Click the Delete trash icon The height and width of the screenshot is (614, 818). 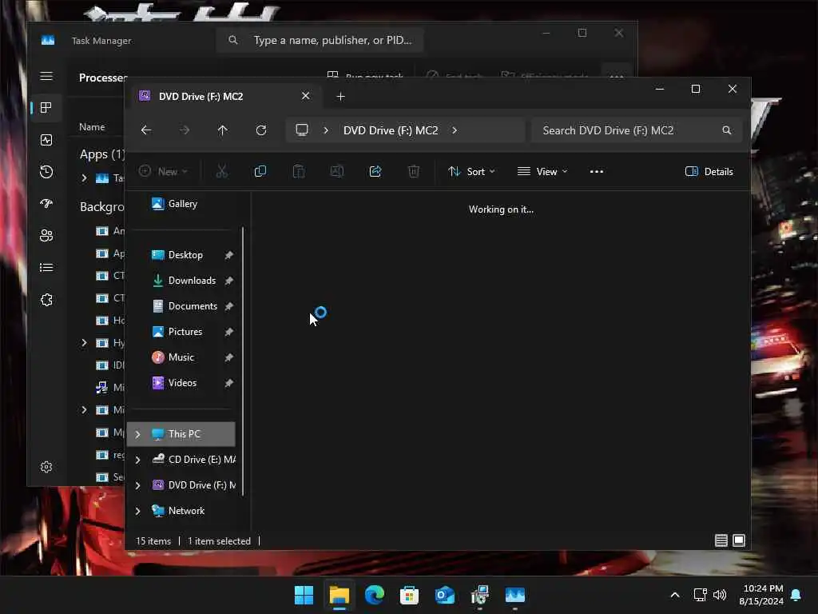413,171
